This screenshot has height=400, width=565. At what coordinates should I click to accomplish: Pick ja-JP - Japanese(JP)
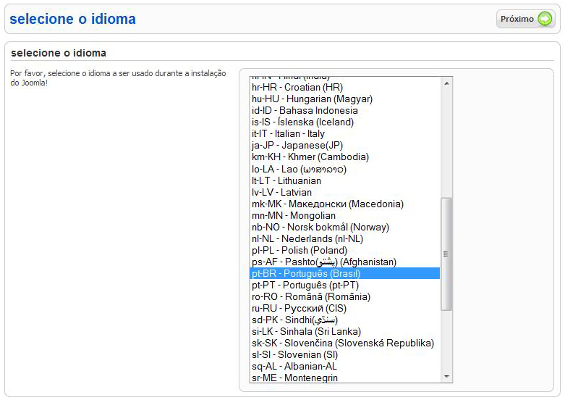click(344, 145)
